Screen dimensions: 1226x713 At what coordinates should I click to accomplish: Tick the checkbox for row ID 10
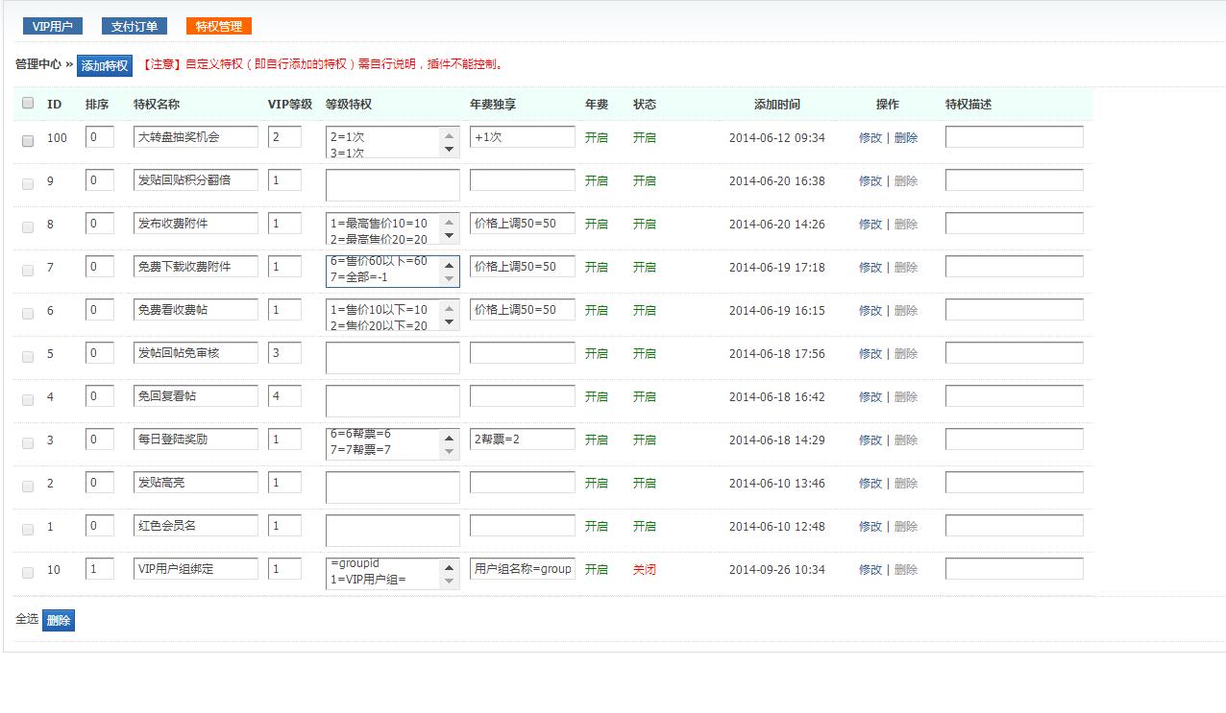click(28, 572)
